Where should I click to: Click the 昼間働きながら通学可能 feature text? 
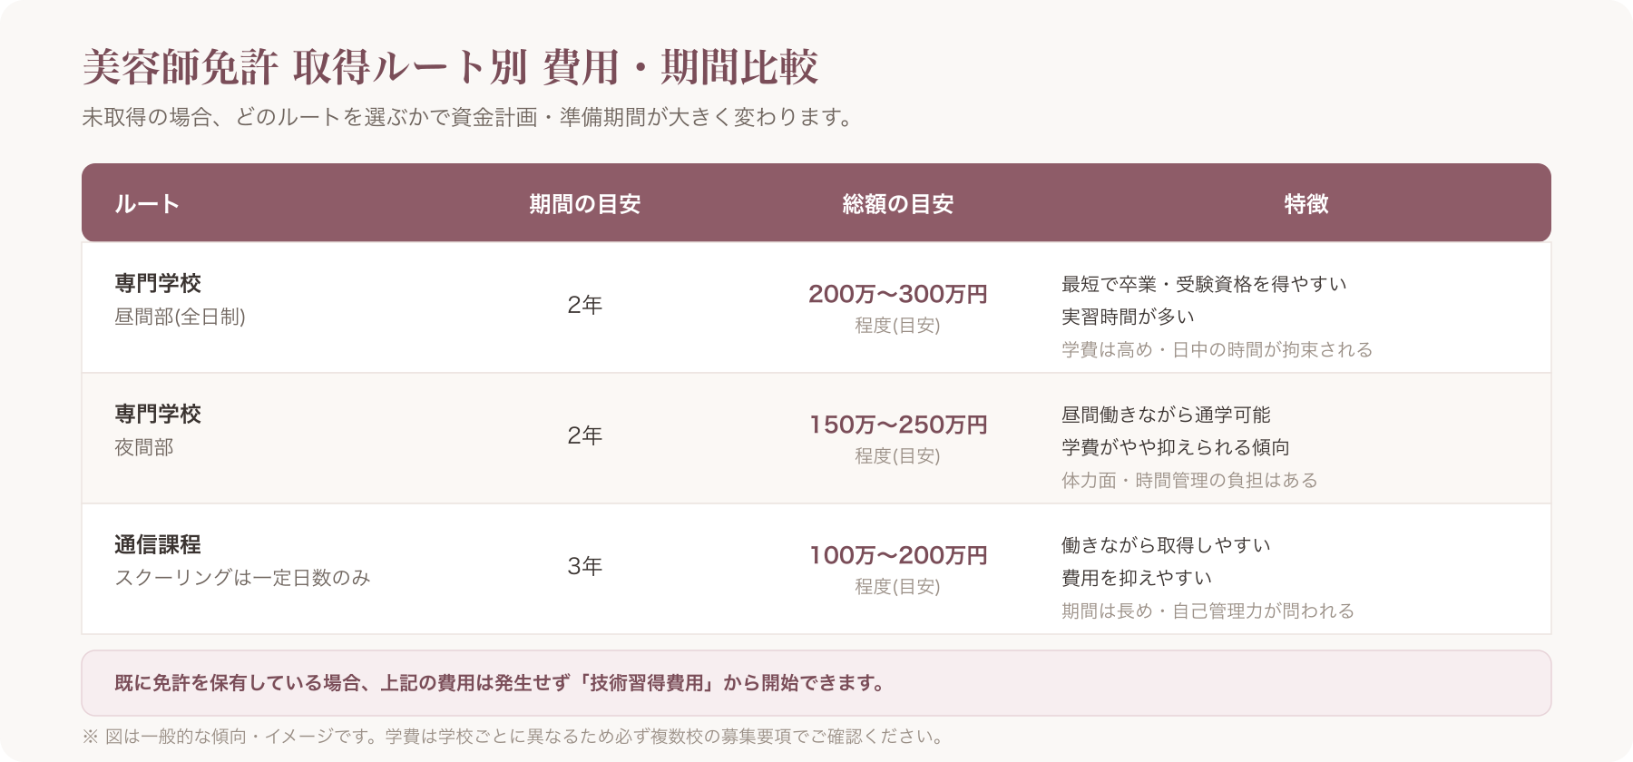pyautogui.click(x=1166, y=415)
